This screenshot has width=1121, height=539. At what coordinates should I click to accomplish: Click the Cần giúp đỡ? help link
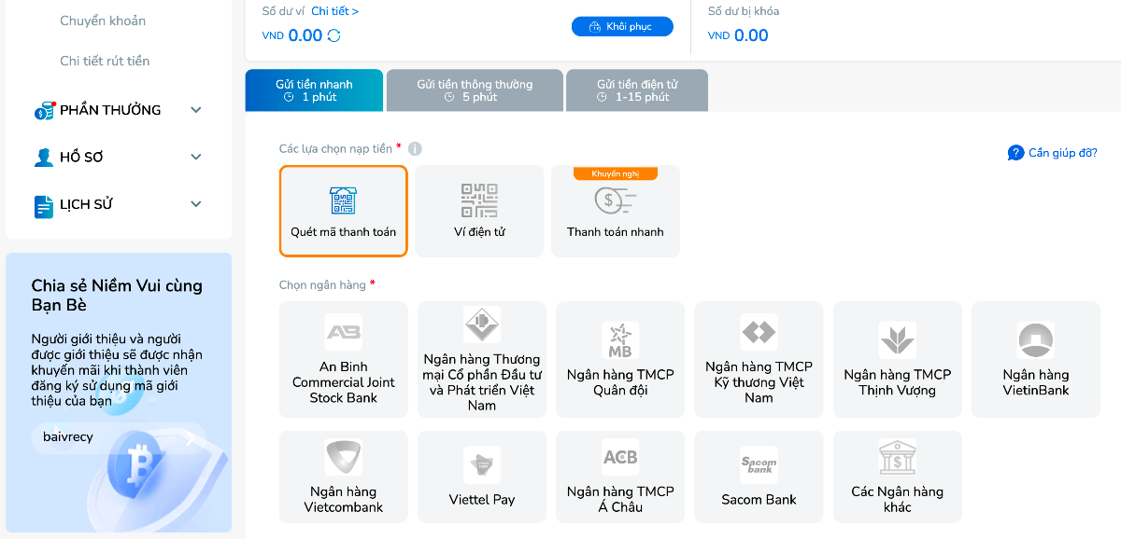1052,153
